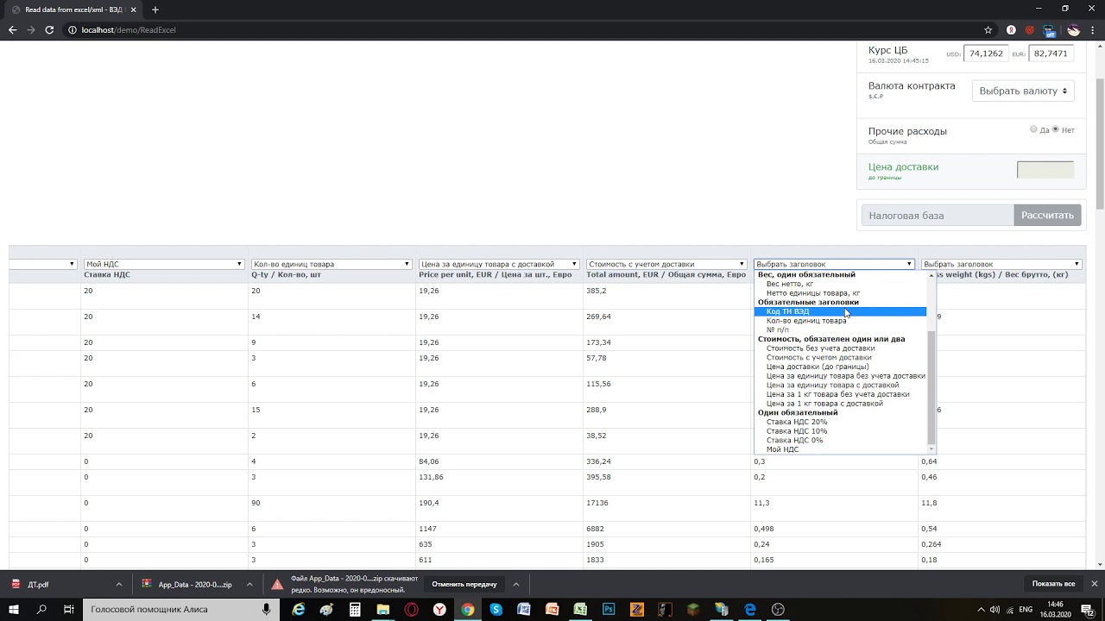Click the 'Рассчитать' button
This screenshot has height=621, width=1105.
(1047, 216)
